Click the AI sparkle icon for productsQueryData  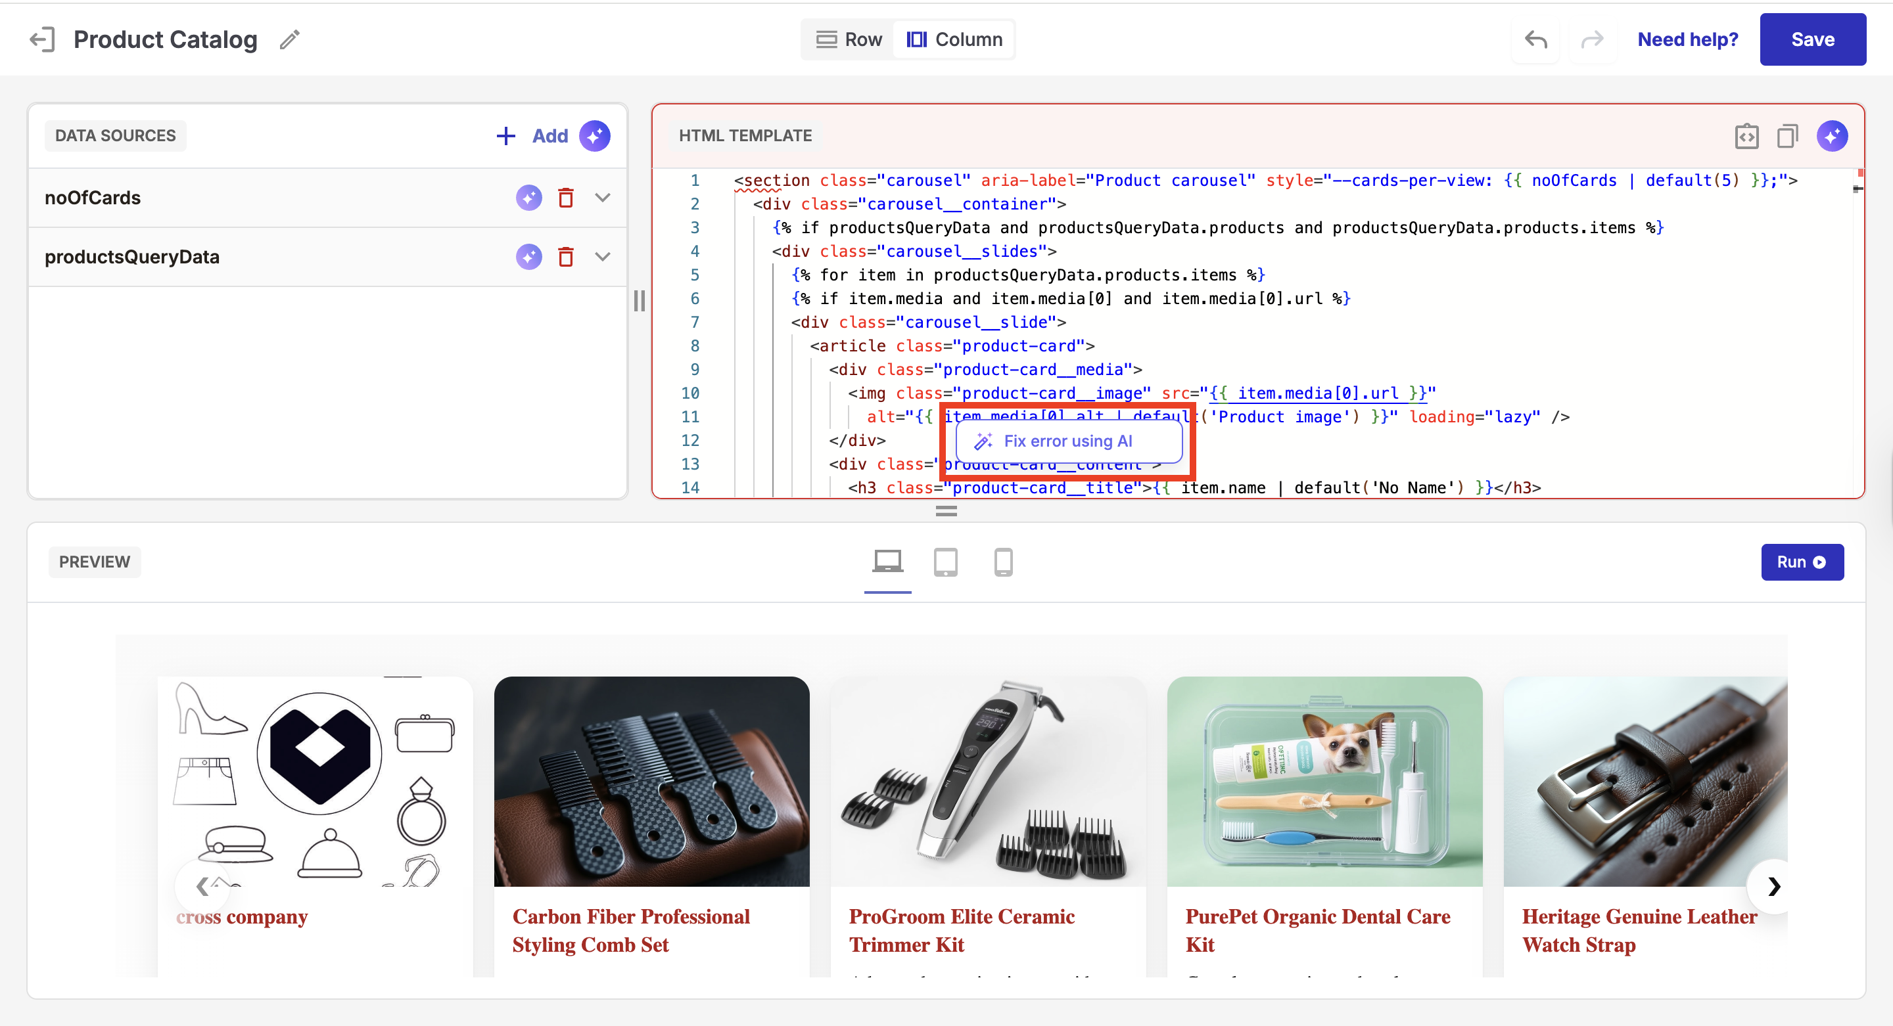click(x=528, y=257)
